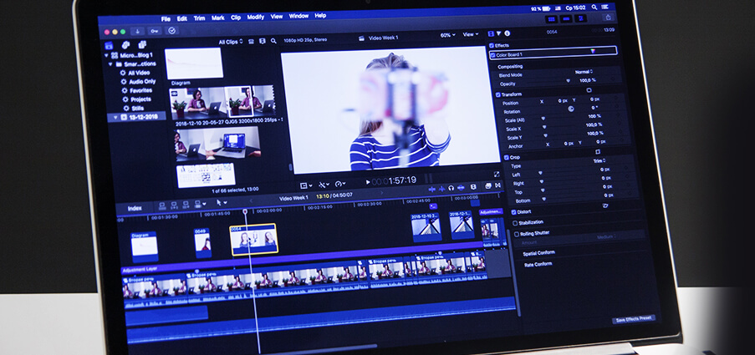Viewport: 755px width, 355px height.
Task: Select the All Video smart collection
Action: 139,74
